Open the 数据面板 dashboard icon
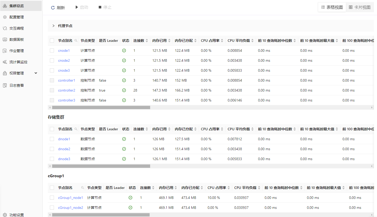 coord(5,40)
